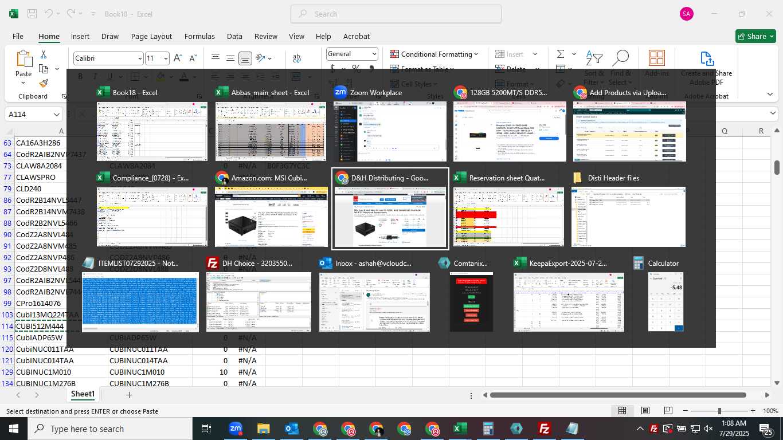Open the font size 11 dropdown
Image resolution: width=783 pixels, height=440 pixels.
166,58
